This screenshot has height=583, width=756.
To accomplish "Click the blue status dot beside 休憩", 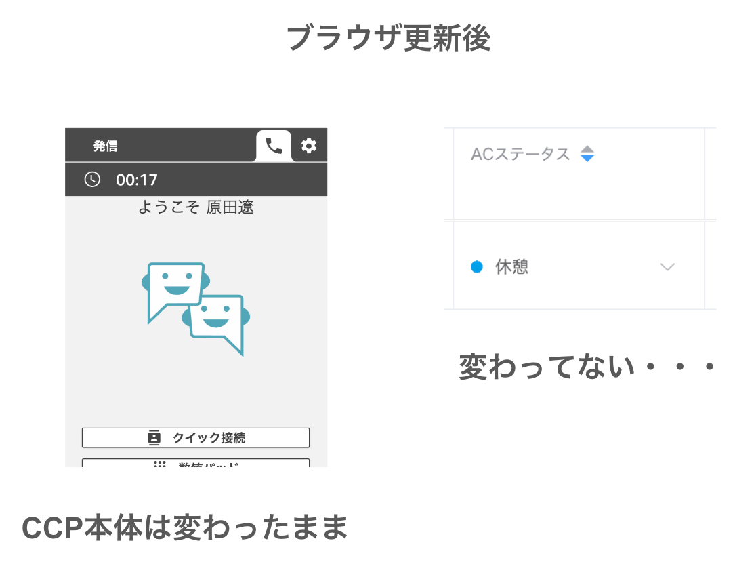I will 477,267.
